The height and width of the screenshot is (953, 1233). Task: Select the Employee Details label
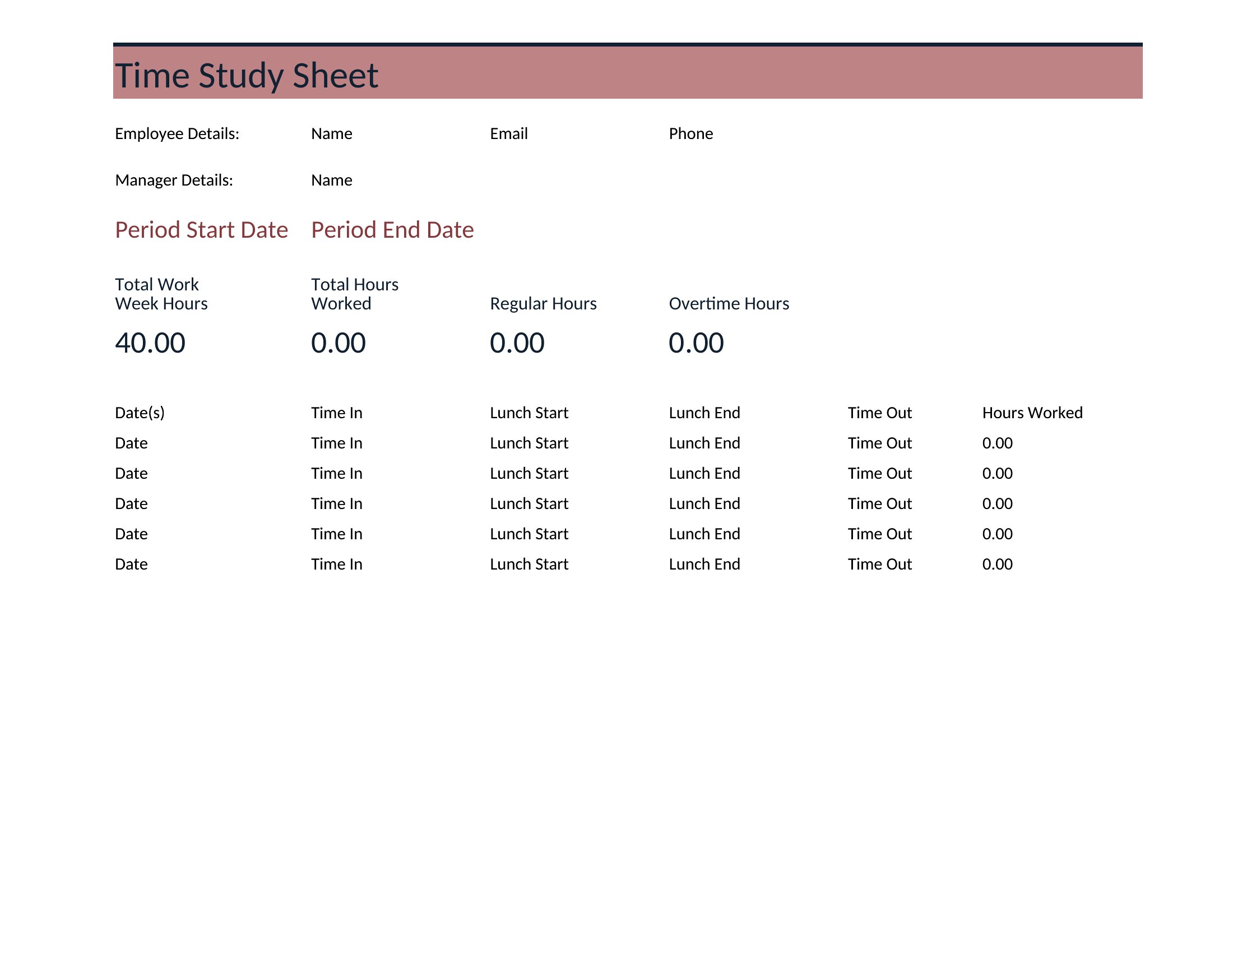coord(177,134)
